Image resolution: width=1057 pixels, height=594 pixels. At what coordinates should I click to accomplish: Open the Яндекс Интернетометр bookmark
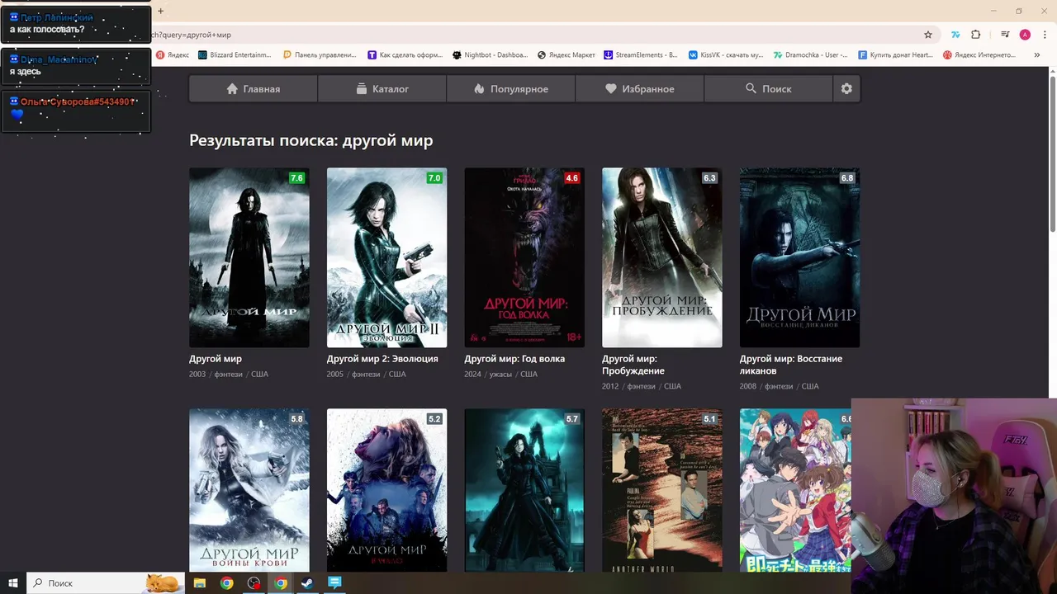[x=979, y=55]
